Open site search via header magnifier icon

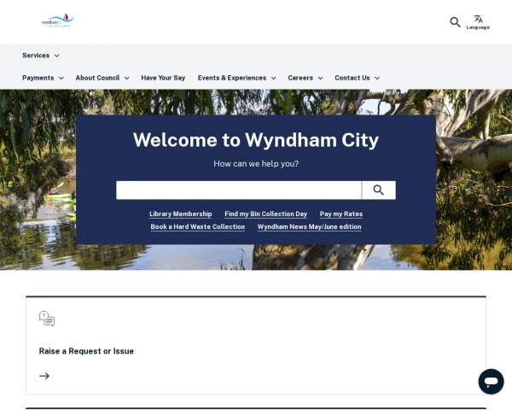[x=455, y=22]
